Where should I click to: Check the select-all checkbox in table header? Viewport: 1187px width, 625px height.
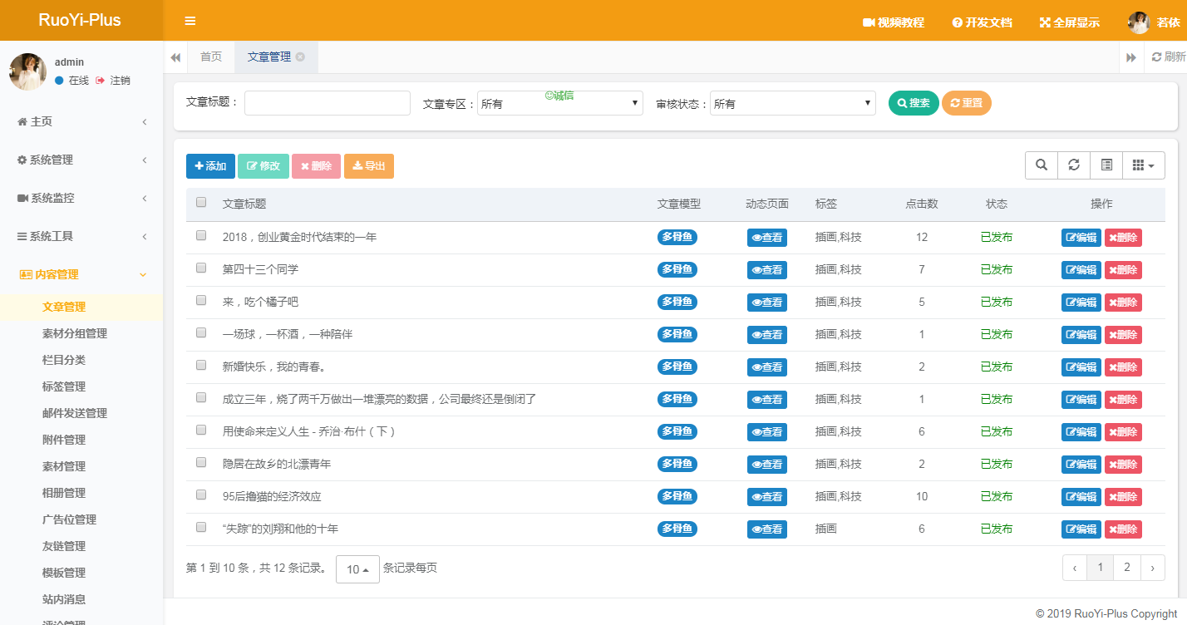click(201, 202)
